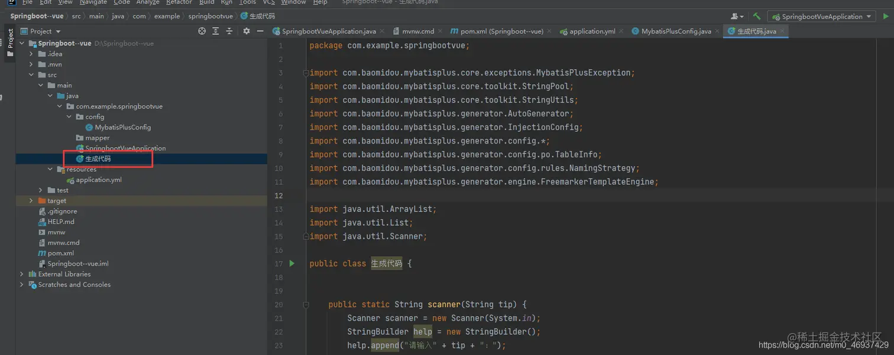Hide the Project tool window
Screen dimensions: 894x355
(259, 31)
